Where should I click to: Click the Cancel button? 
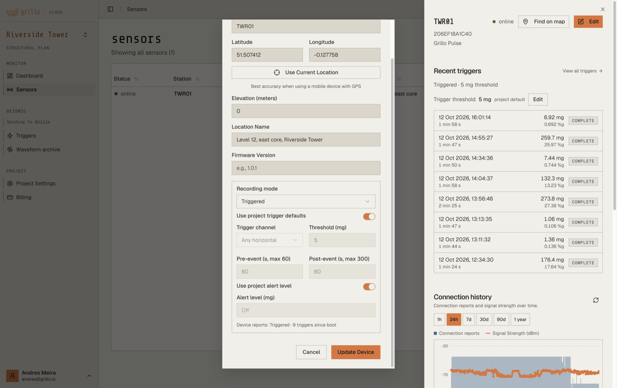click(311, 352)
